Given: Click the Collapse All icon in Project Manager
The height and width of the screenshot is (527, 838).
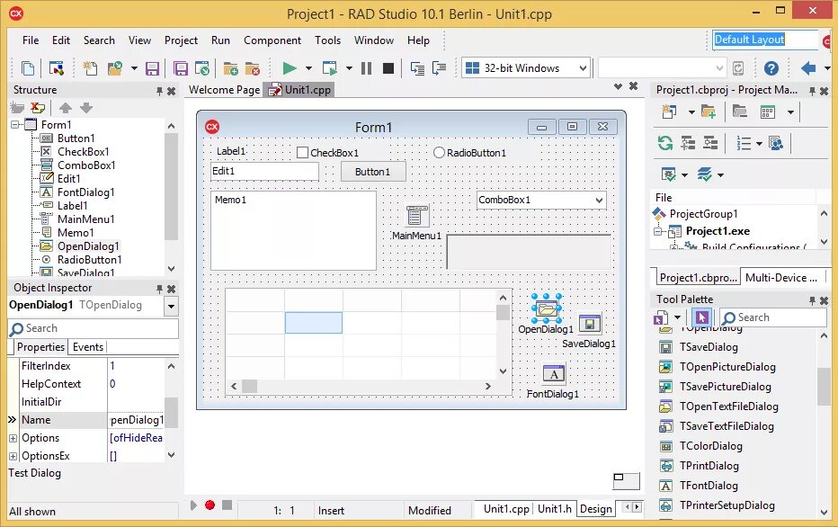Looking at the screenshot, I should [710, 143].
